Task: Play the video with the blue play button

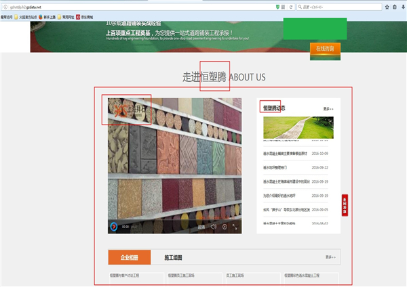Action: click(x=113, y=227)
